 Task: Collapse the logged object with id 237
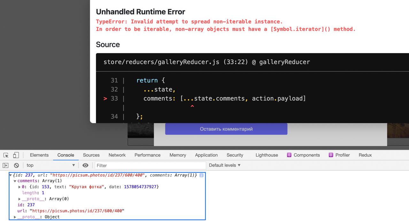click(x=11, y=175)
